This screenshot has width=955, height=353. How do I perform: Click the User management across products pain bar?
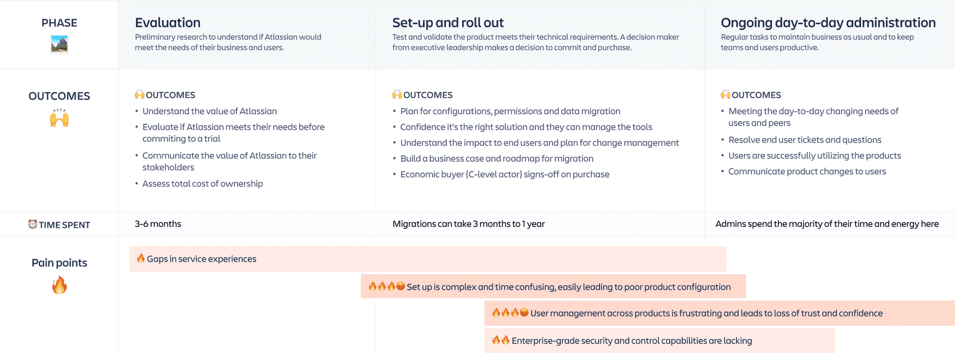pyautogui.click(x=720, y=313)
